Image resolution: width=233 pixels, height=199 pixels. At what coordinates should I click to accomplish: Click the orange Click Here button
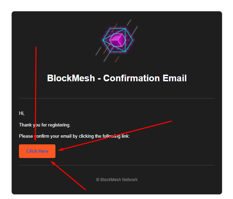click(x=37, y=151)
